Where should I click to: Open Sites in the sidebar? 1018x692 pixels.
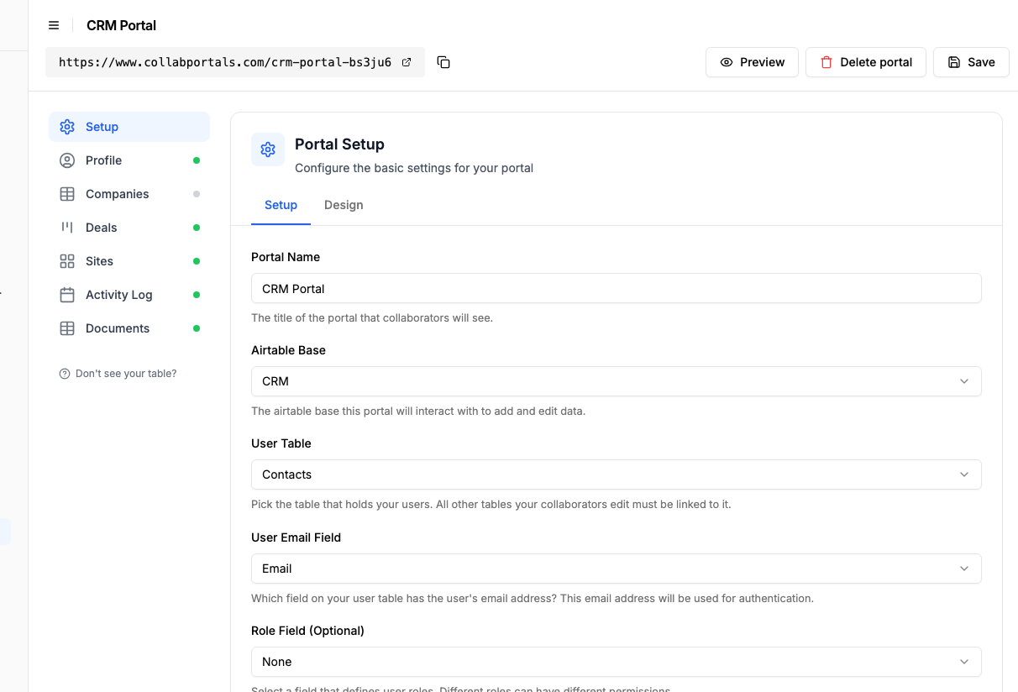[x=129, y=261]
